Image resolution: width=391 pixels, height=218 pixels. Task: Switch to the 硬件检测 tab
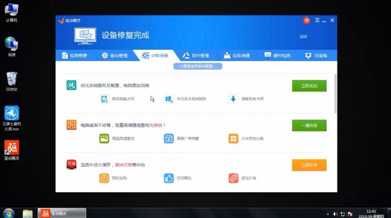pyautogui.click(x=277, y=56)
